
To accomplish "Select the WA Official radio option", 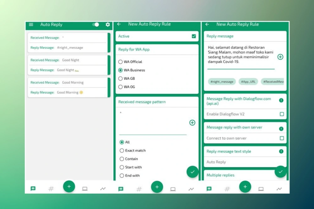I will click(121, 62).
